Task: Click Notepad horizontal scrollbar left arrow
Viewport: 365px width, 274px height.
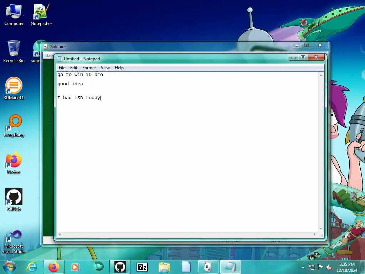Action: pyautogui.click(x=60, y=234)
